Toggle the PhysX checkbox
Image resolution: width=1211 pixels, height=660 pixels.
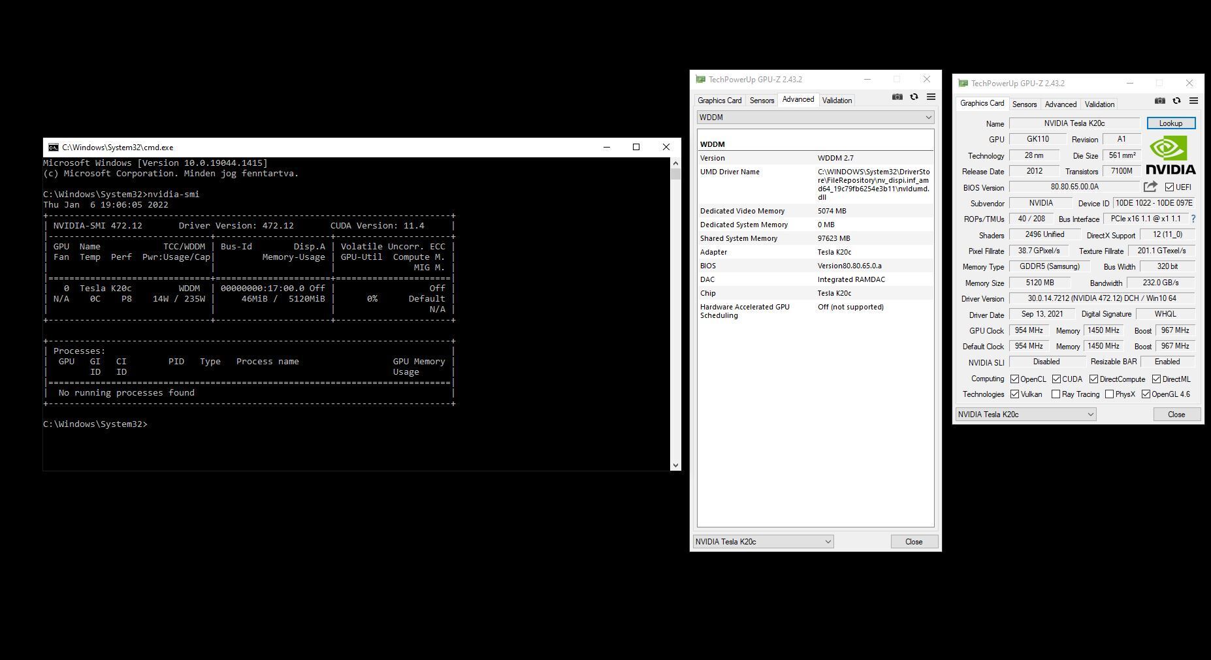(1109, 394)
